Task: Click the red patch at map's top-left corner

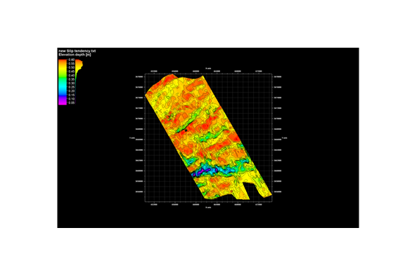Action: point(167,79)
